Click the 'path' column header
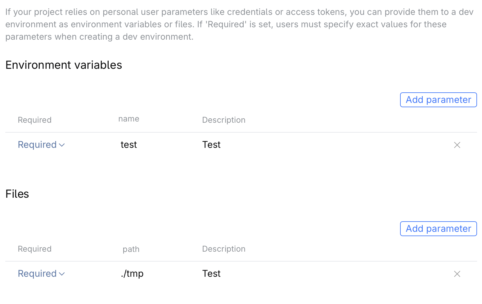This screenshot has width=482, height=304. 131,249
